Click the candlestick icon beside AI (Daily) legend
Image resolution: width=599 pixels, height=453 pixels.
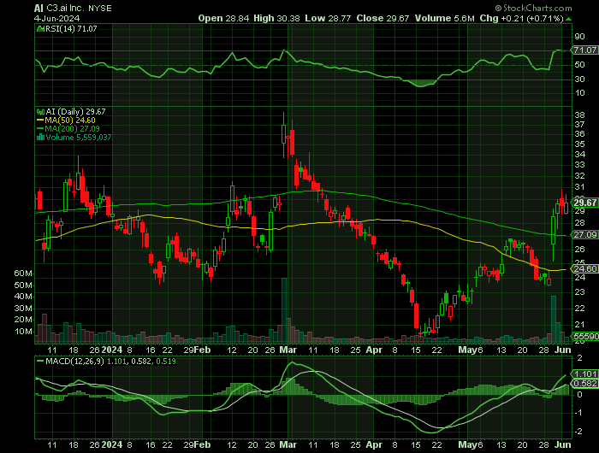[40, 112]
